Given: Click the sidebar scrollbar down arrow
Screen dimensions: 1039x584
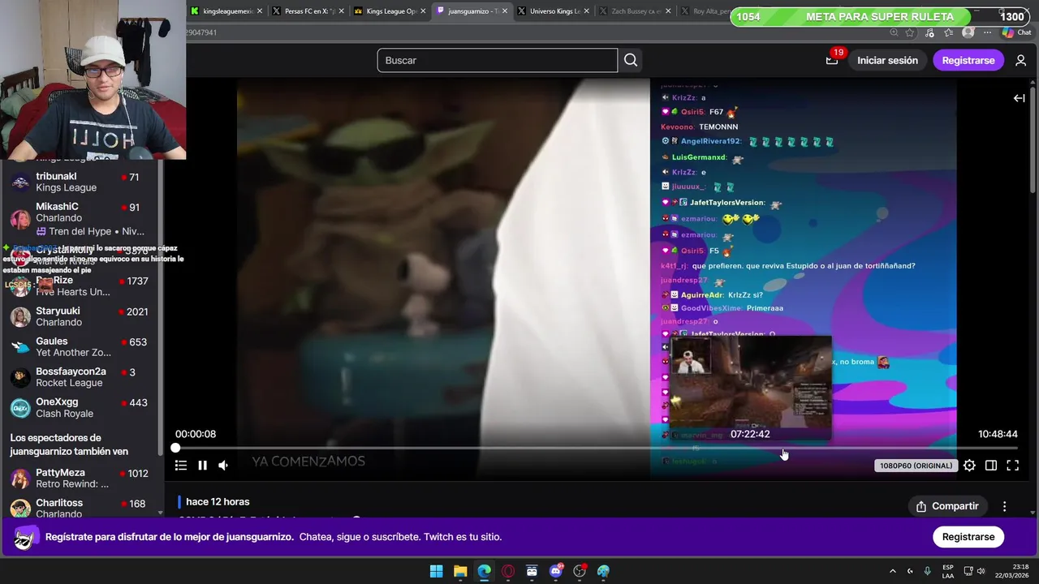Looking at the screenshot, I should click(x=161, y=513).
